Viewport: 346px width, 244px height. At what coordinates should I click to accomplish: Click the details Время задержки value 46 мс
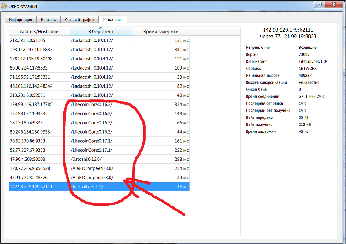pyautogui.click(x=304, y=132)
